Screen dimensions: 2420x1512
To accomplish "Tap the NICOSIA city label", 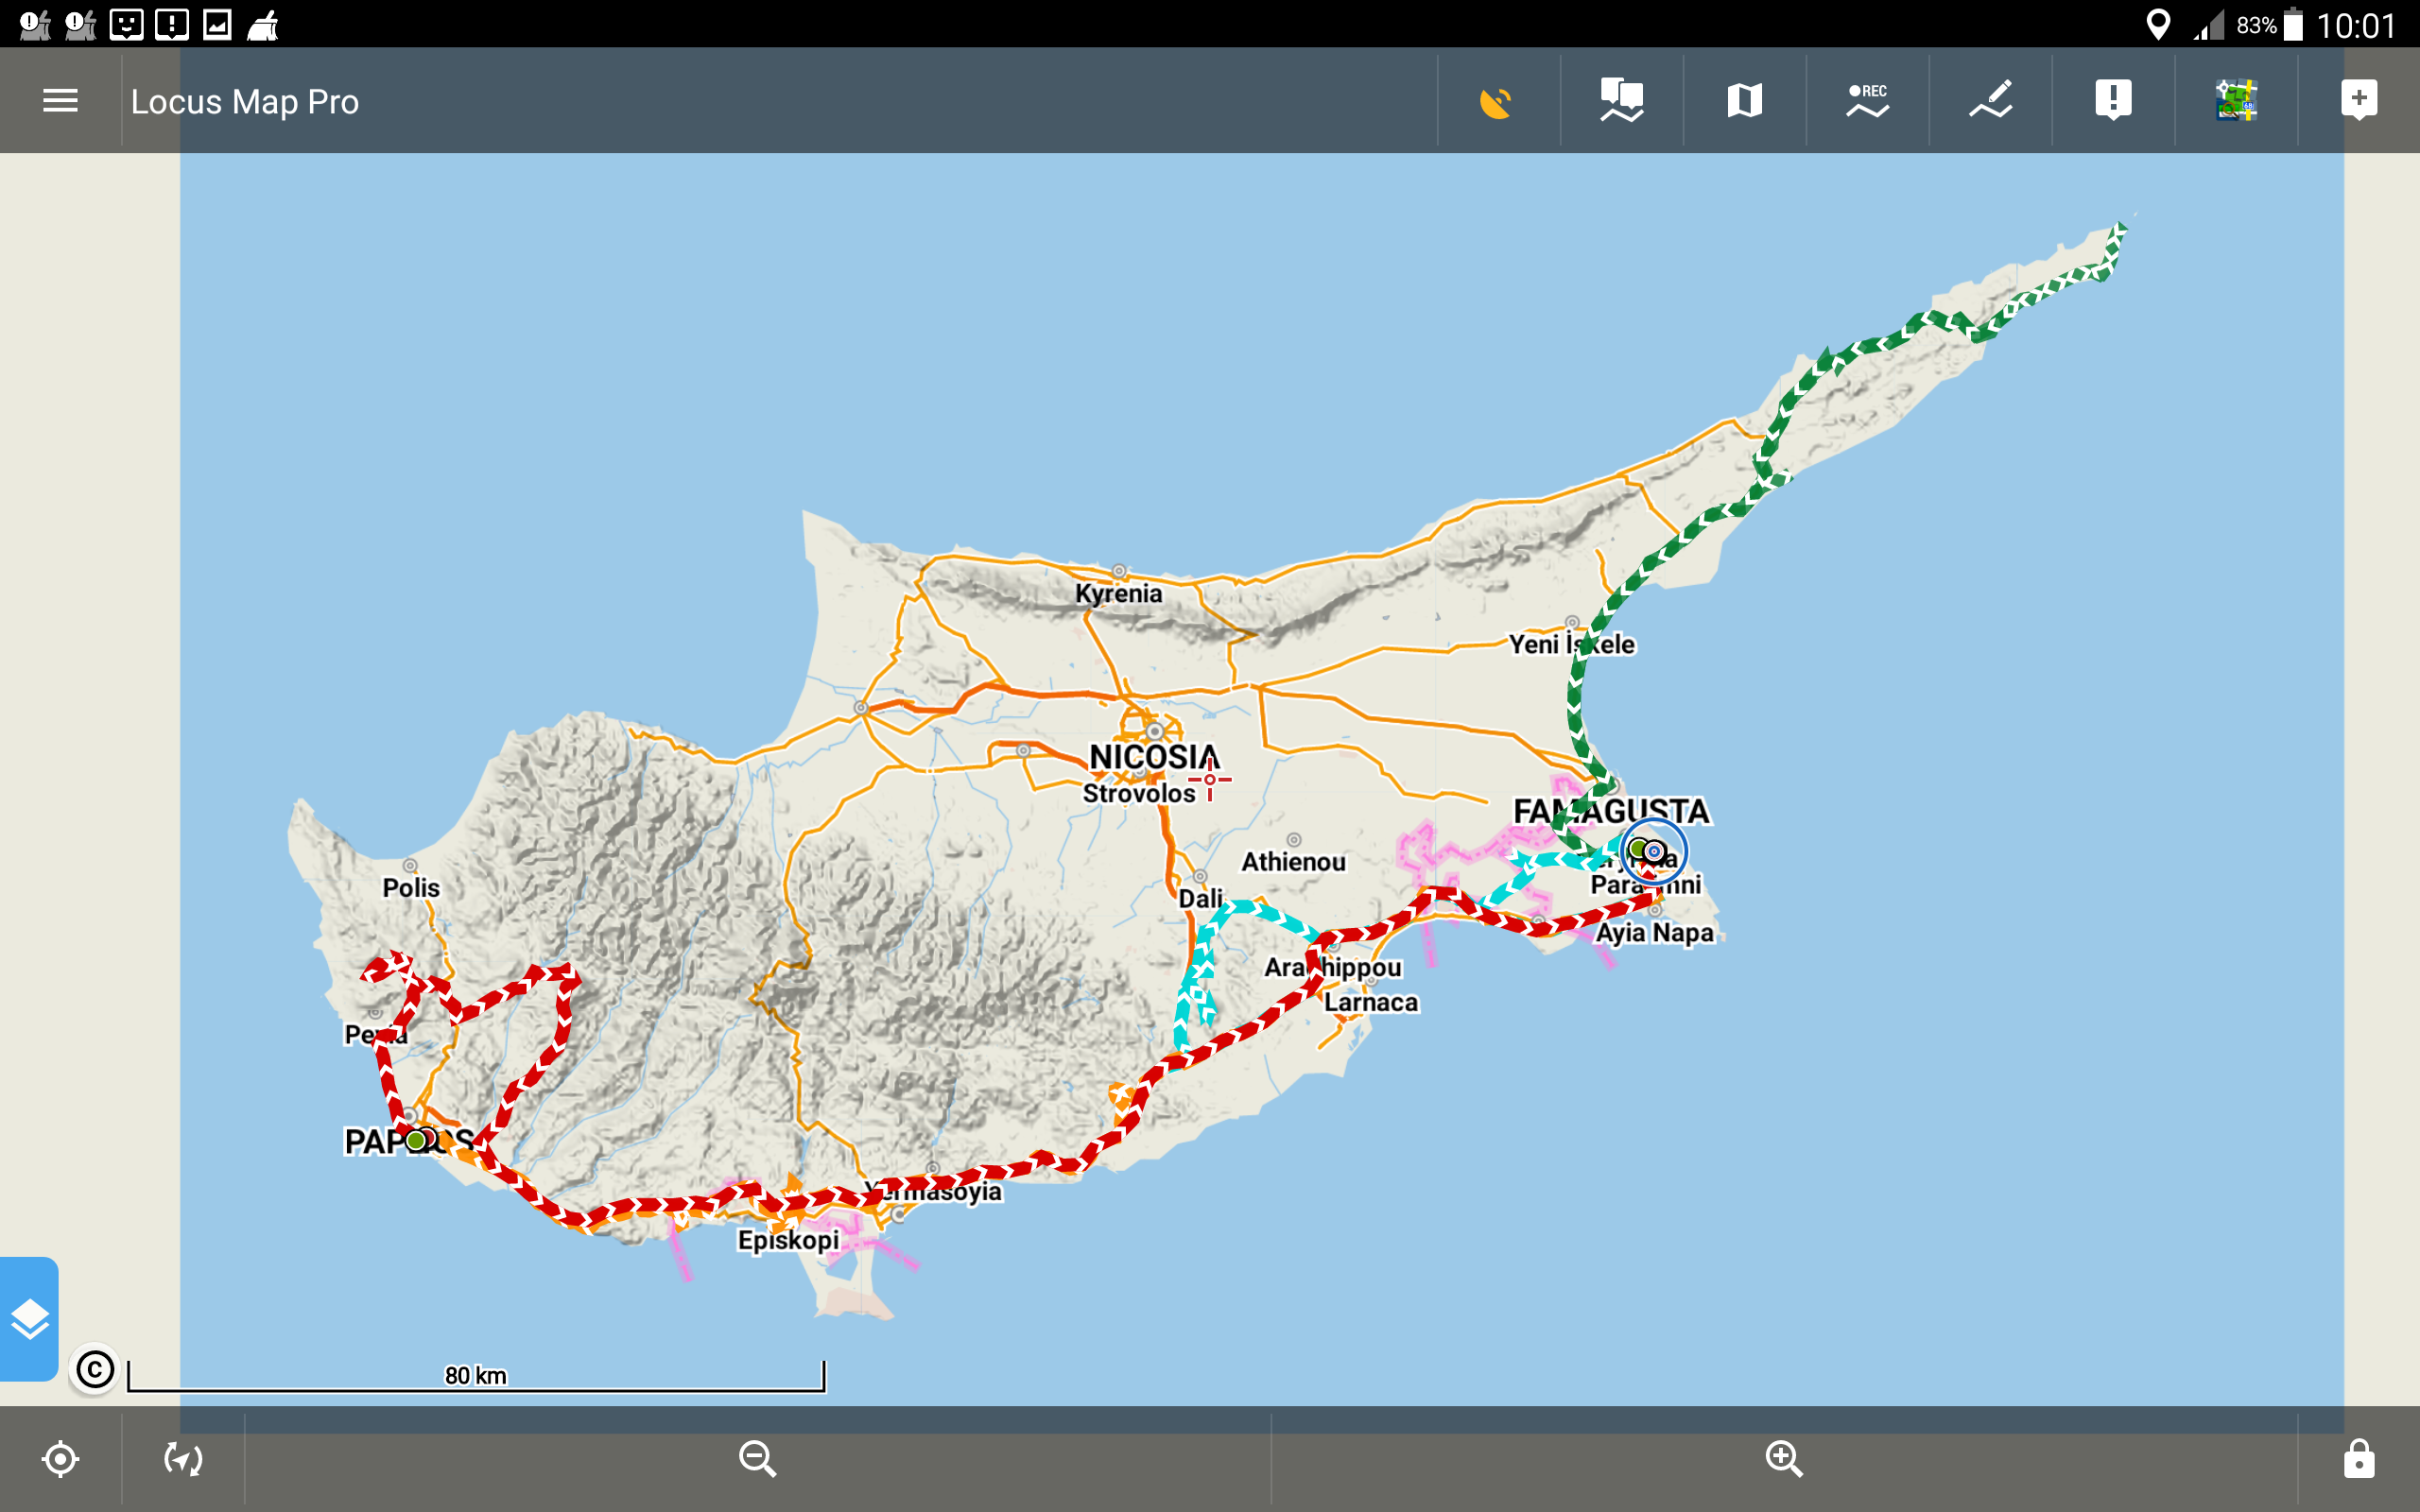I will tap(1153, 757).
